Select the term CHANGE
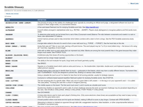Viewport: 143px width, 107px height. click(8, 92)
